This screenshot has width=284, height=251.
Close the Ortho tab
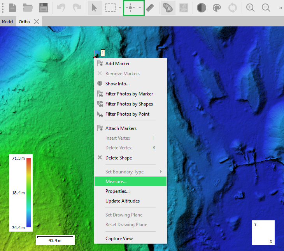point(37,22)
